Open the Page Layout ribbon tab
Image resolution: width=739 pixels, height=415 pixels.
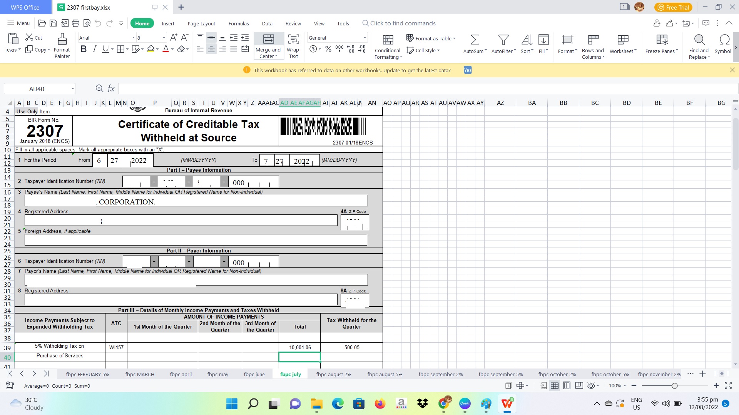coord(201,23)
